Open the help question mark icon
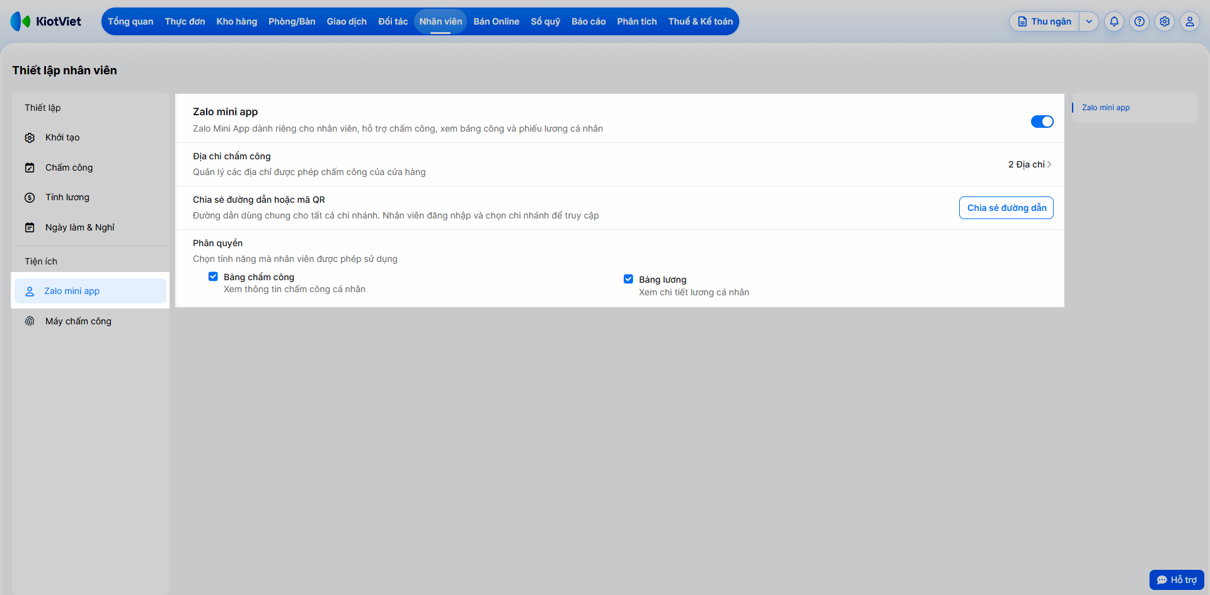 coord(1139,21)
